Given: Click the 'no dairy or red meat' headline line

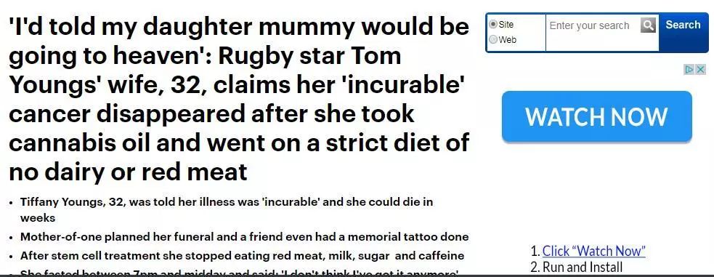Looking at the screenshot, I should coord(128,172).
